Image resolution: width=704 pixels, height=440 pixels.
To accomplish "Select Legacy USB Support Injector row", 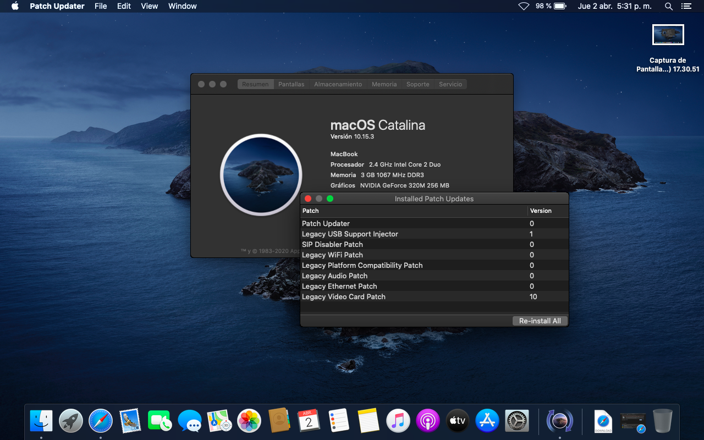I will pos(435,234).
